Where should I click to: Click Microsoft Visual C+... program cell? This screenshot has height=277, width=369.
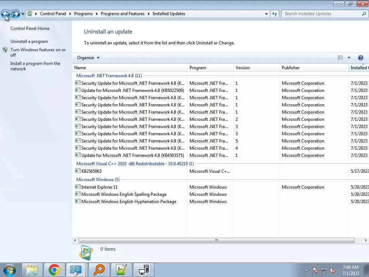tap(210, 171)
